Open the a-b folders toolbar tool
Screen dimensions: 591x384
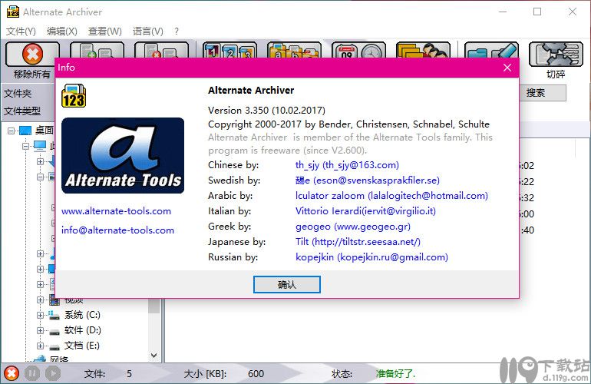(294, 50)
